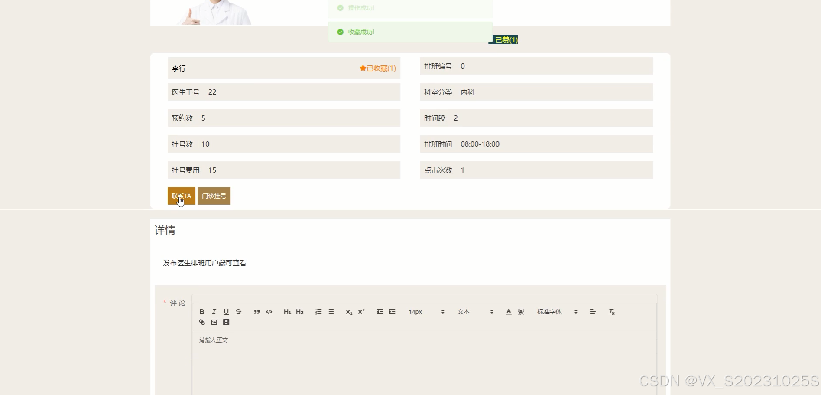Open the 标准字体 font family dropdown
Screen dimensions: 821x395
tap(557, 312)
